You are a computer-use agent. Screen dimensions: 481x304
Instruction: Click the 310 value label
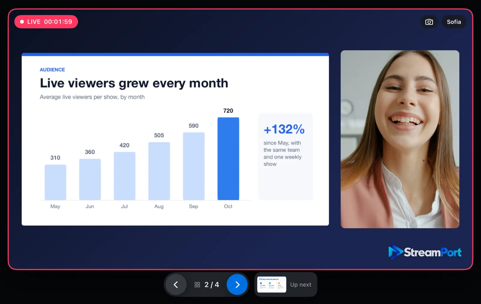coord(55,158)
